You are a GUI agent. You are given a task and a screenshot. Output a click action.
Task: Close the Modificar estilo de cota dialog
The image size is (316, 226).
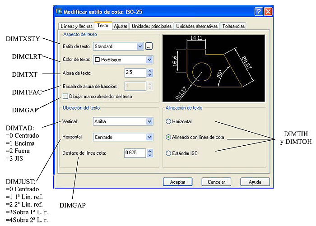tap(268, 12)
